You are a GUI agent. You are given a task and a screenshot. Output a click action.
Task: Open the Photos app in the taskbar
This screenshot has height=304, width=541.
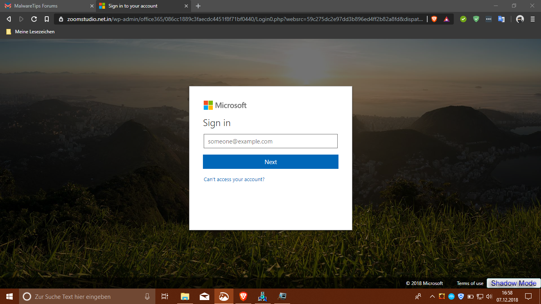[224, 296]
